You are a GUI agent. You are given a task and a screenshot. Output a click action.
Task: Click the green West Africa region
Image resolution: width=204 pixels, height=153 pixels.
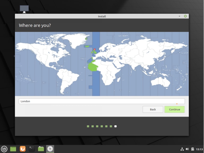tap(93, 67)
